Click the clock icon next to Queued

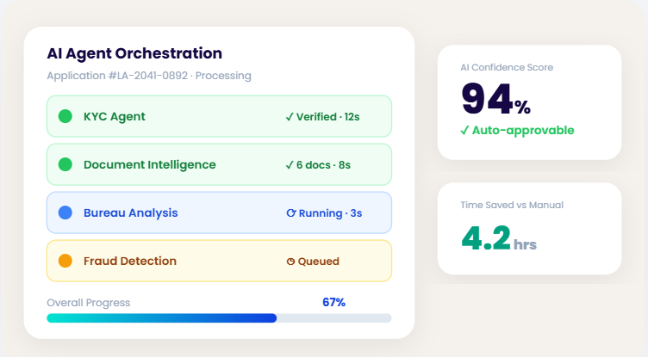(x=290, y=261)
